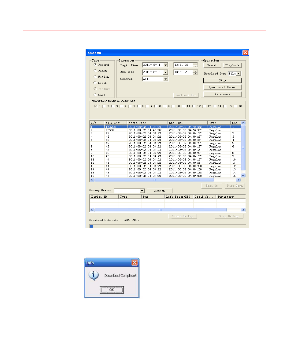Check multiple-channel playback box 16

click(235, 106)
